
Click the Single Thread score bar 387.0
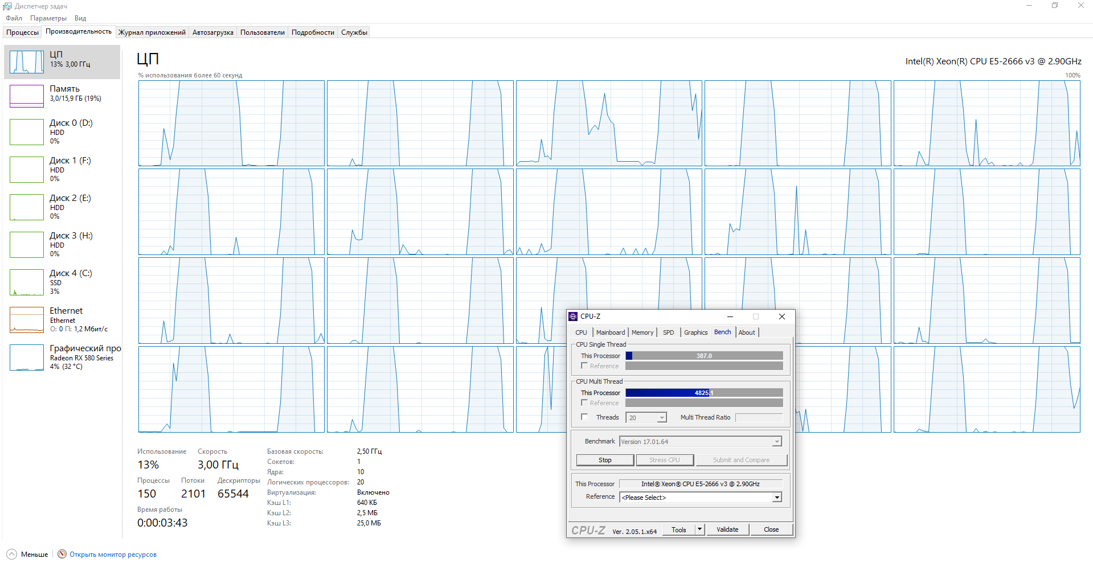coord(704,356)
